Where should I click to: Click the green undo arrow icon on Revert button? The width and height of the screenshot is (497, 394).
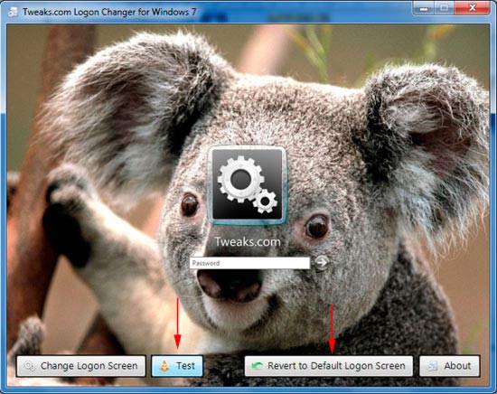pos(257,366)
